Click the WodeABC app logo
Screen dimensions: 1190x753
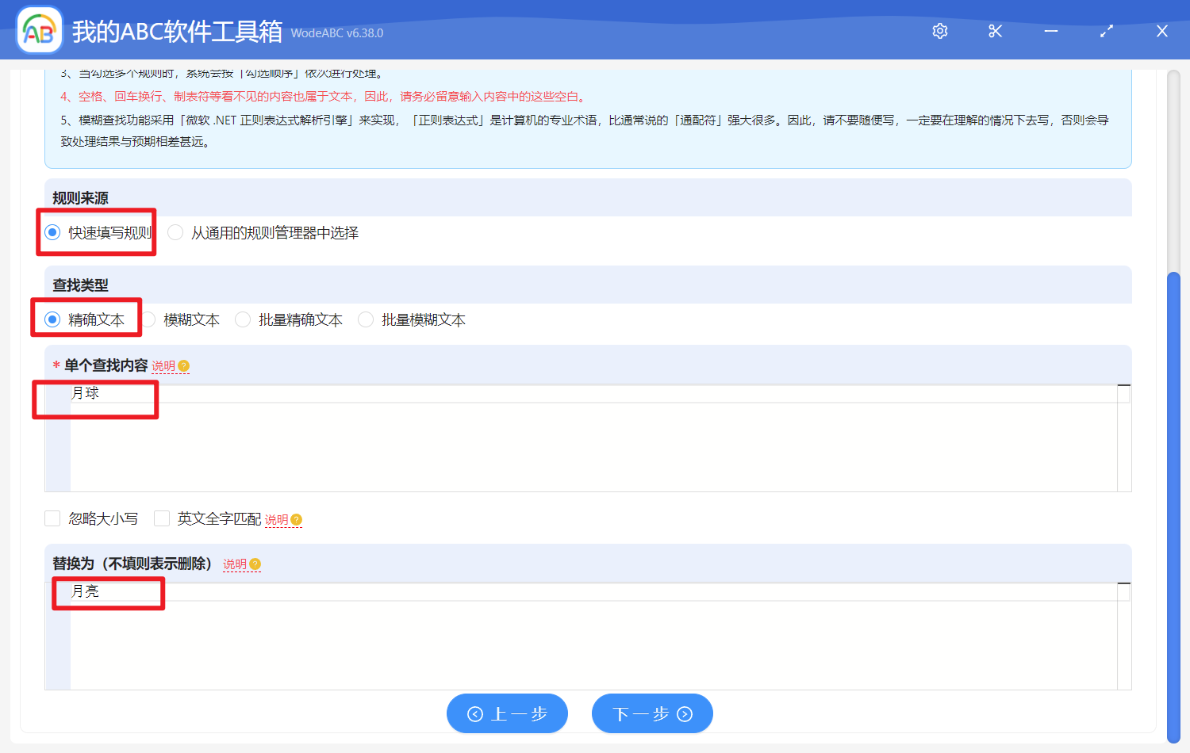40,31
